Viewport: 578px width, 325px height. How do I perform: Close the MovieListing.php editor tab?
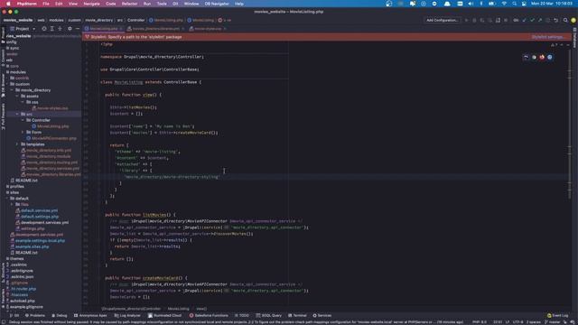[x=120, y=28]
